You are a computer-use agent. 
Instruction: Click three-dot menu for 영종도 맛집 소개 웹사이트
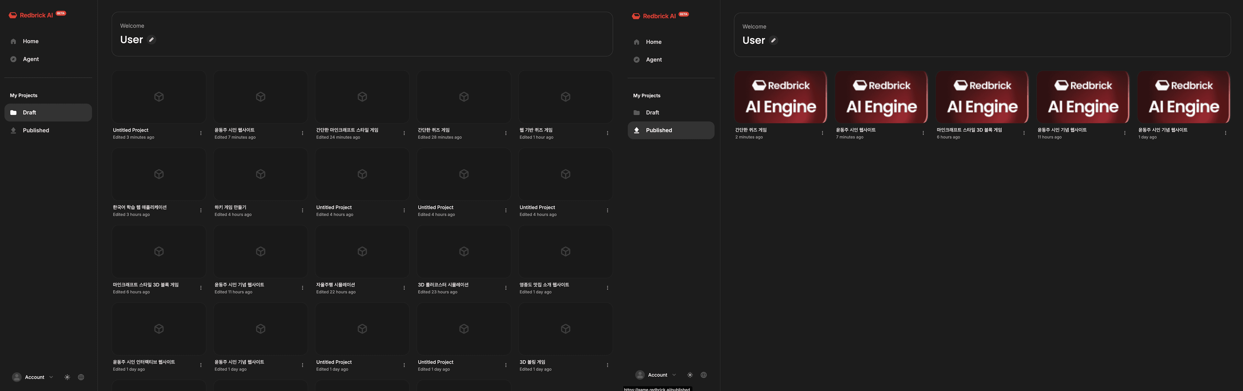[607, 288]
